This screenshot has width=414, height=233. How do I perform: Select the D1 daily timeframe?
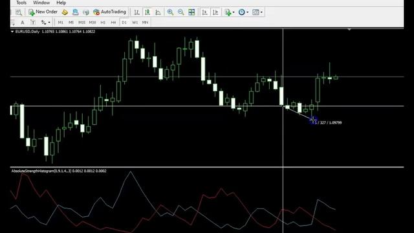124,23
